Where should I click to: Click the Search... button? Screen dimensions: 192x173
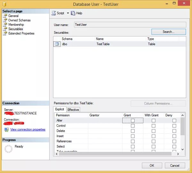click(x=169, y=32)
